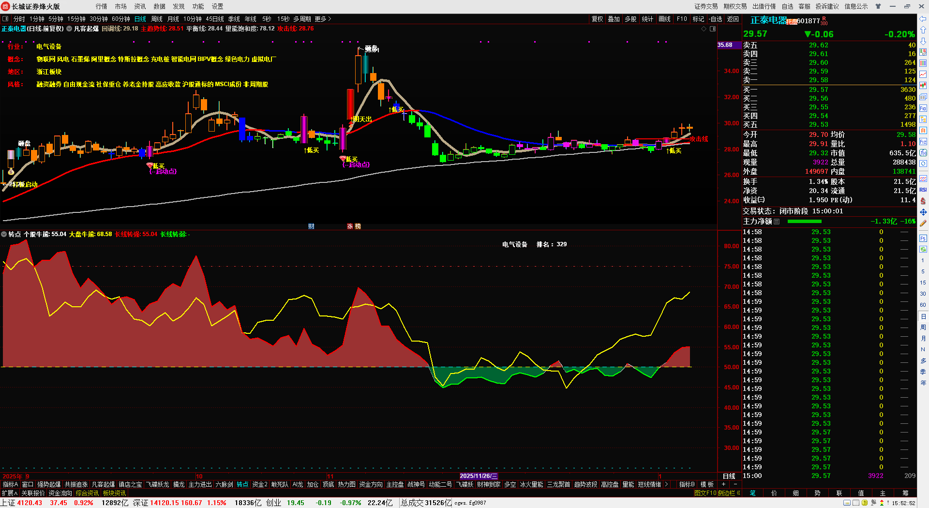Click the Fi2 icon in right sidebar
Image resolution: width=929 pixels, height=508 pixels.
tap(923, 142)
